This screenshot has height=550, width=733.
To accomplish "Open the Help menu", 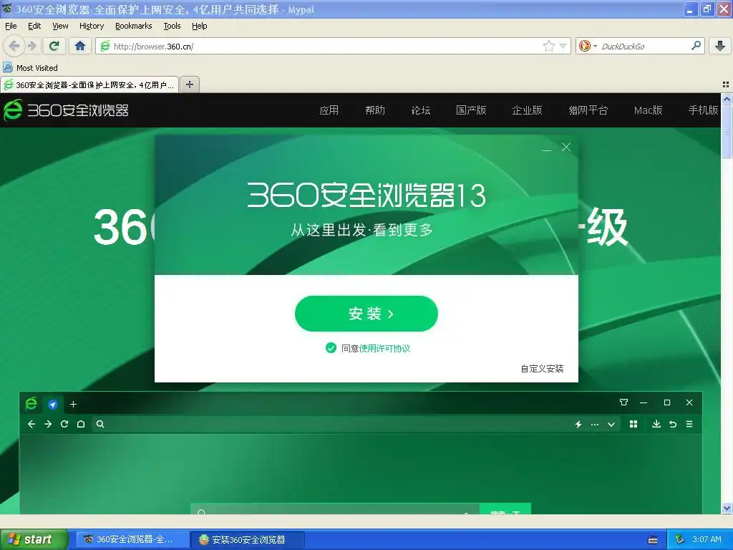I will (200, 26).
